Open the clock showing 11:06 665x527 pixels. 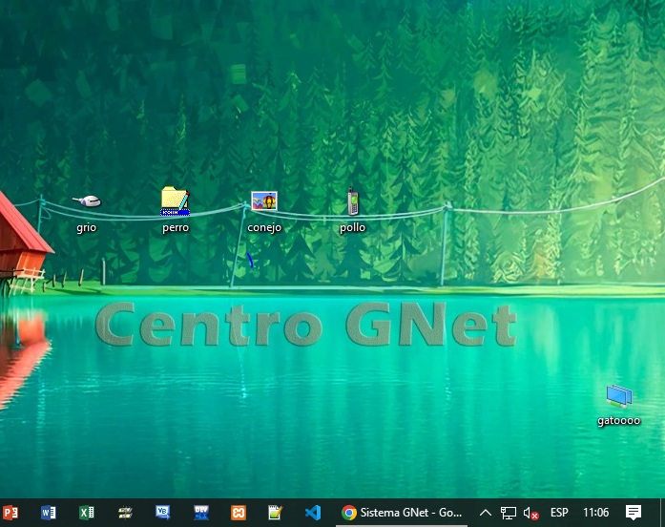[x=595, y=513]
